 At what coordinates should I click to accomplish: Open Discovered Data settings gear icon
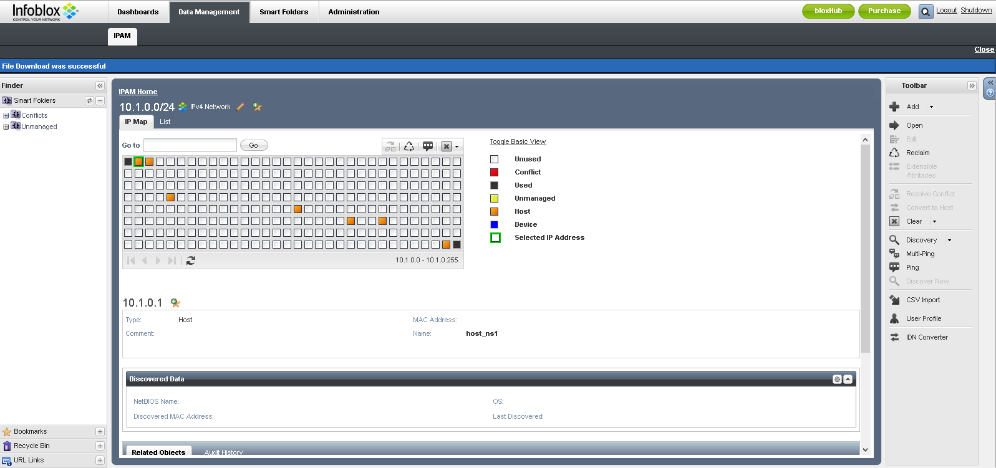click(837, 379)
